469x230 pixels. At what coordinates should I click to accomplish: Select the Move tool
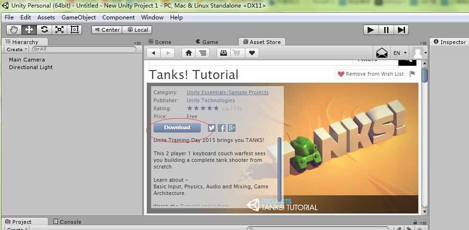tap(29, 29)
